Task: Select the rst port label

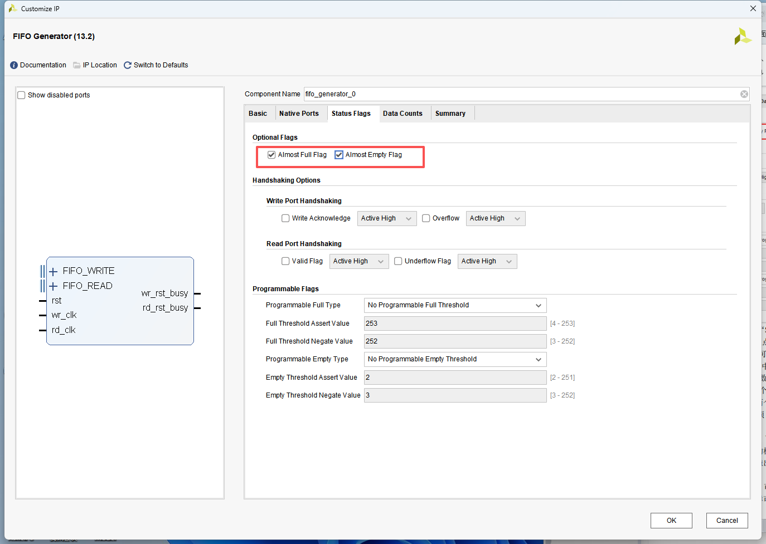Action: point(57,301)
